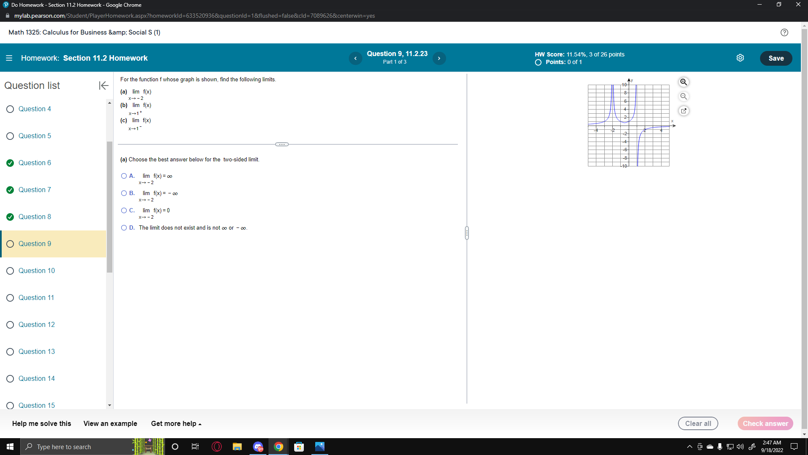Zoom in on the graph image
Screen dimensions: 808x455
(683, 82)
